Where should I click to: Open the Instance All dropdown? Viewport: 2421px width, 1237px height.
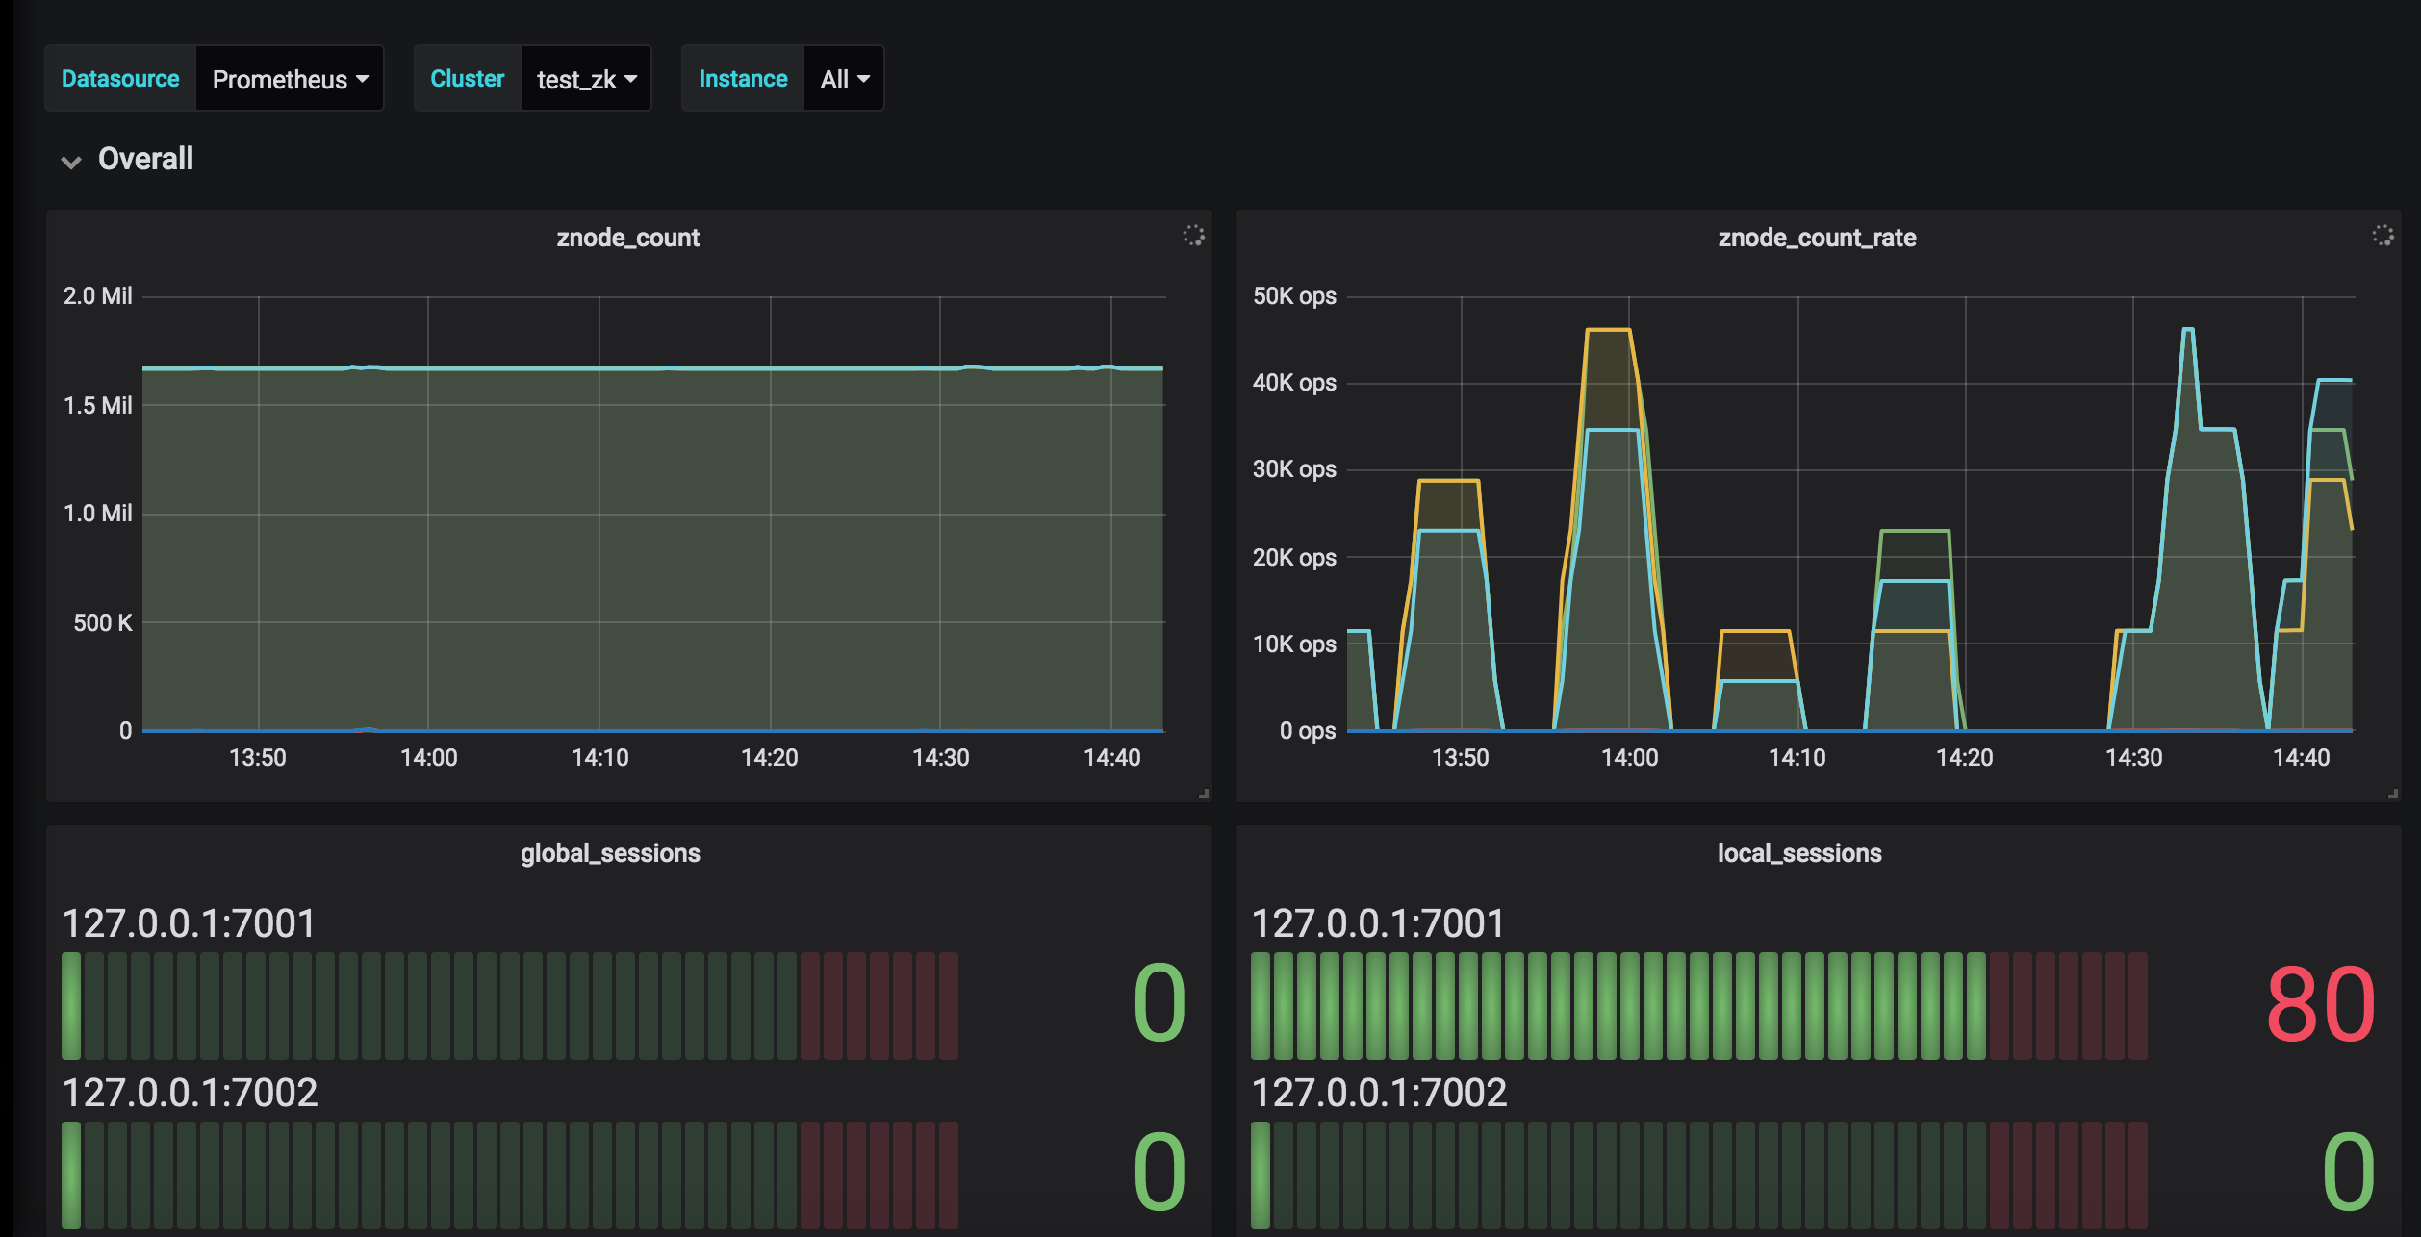point(844,79)
